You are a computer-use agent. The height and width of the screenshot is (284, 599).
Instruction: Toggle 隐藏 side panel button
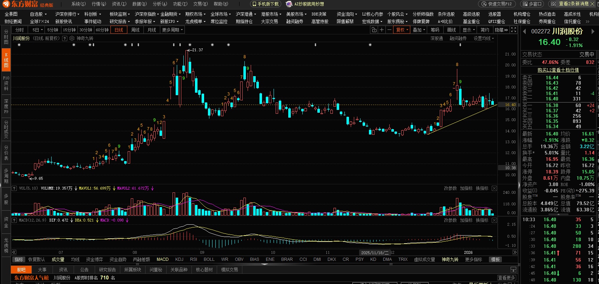(501, 30)
